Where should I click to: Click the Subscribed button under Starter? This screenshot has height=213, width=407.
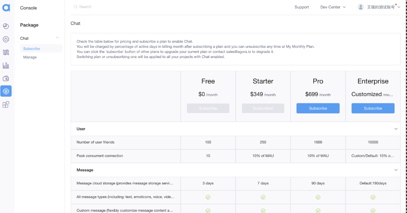coord(263,108)
